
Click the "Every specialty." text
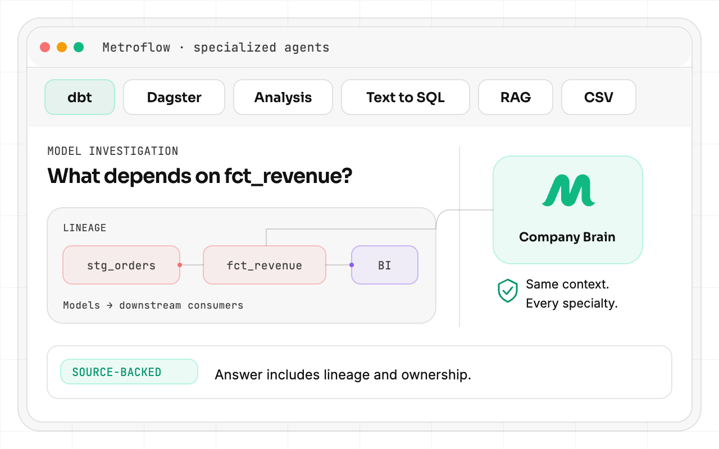[572, 304]
